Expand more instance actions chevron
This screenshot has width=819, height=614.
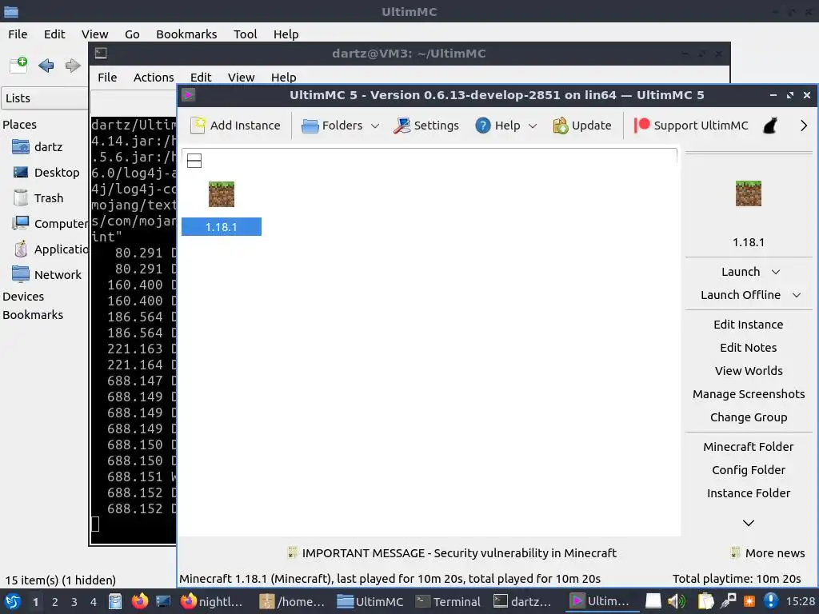click(x=749, y=523)
